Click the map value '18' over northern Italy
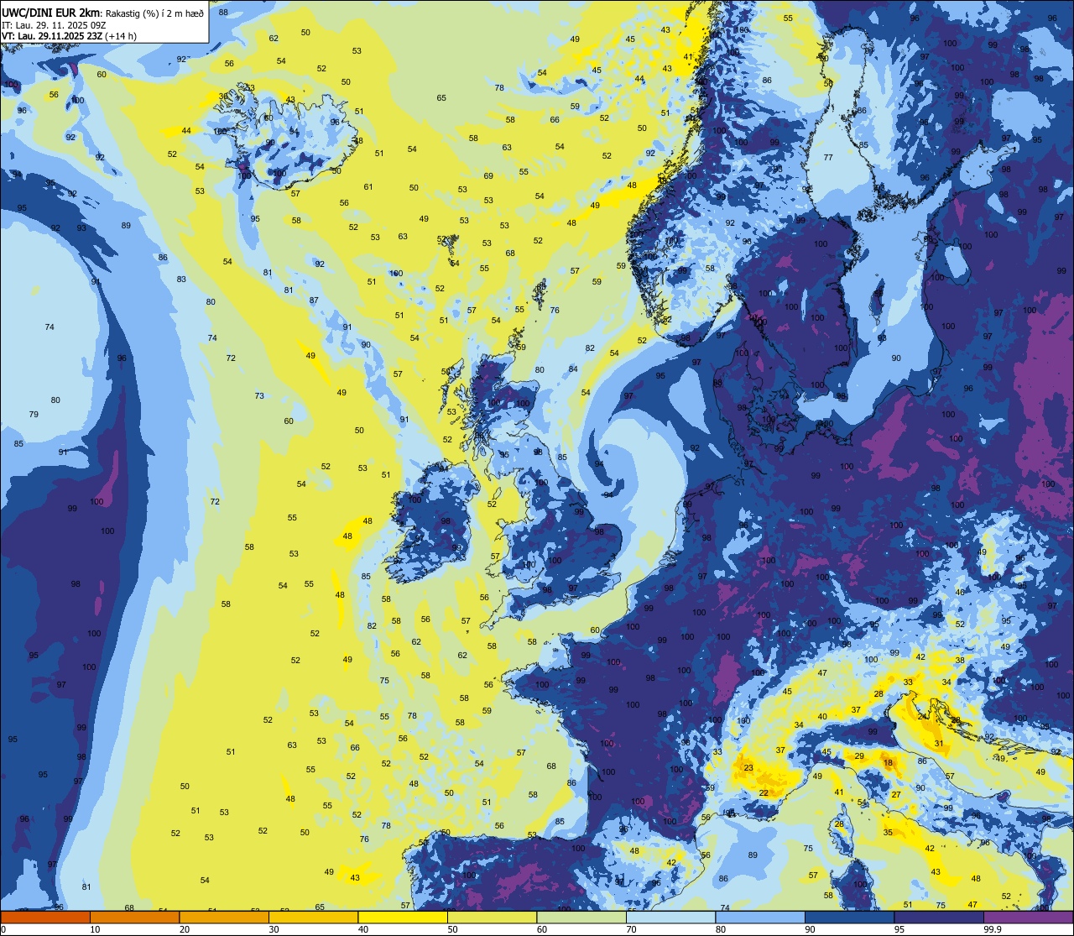Screen dimensions: 1074x936 pyautogui.click(x=888, y=762)
